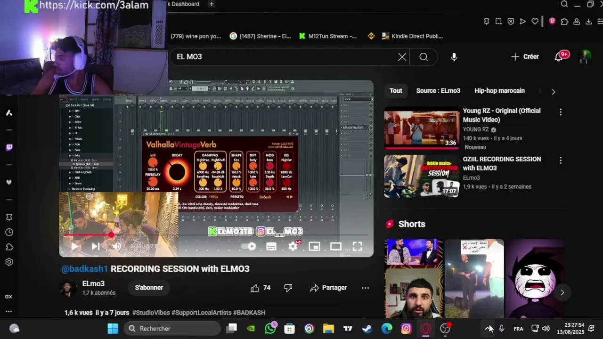Open cartoon face Short thumbnail
Screen dimensions: 603x339
click(x=535, y=278)
